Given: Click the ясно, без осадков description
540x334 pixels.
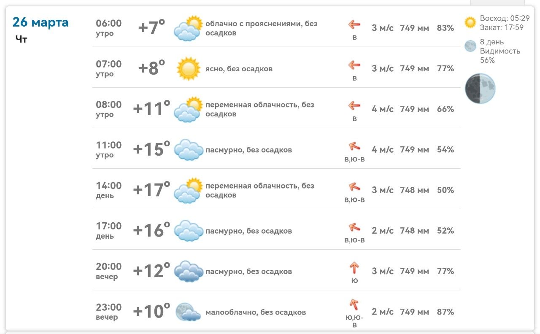Looking at the screenshot, I should (239, 69).
